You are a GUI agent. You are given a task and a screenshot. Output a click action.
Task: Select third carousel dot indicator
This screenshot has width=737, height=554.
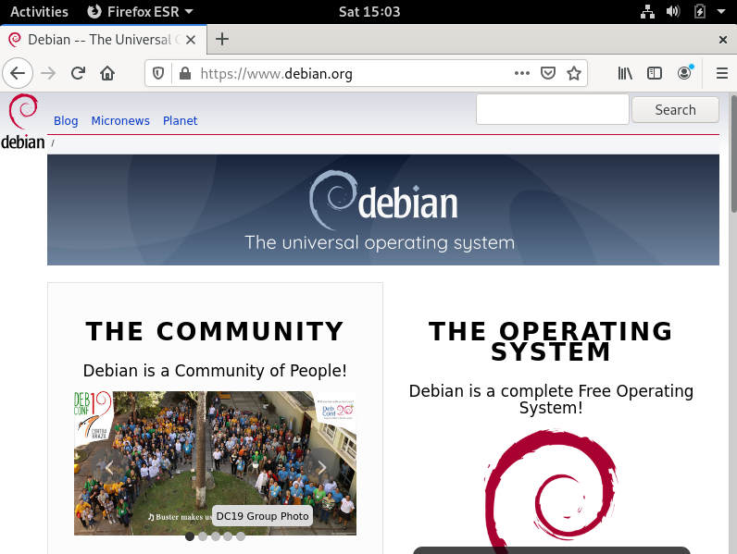[x=216, y=536]
